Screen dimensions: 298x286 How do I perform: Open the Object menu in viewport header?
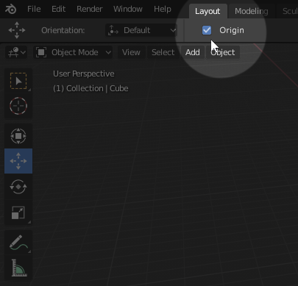pyautogui.click(x=223, y=52)
